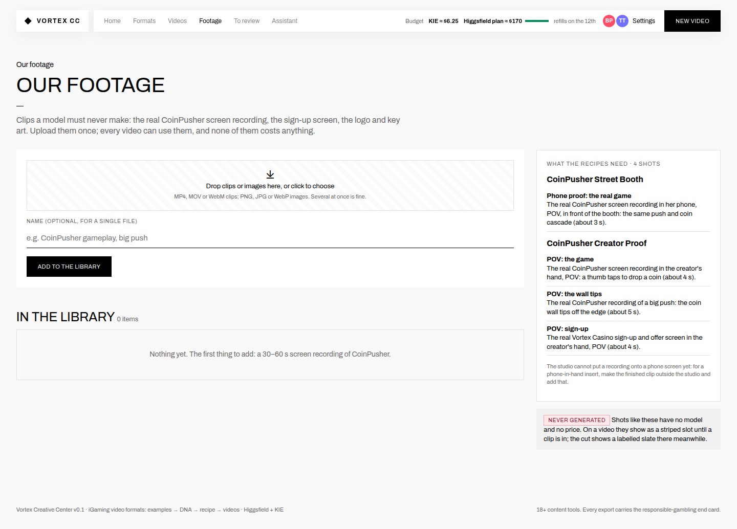Viewport: 737px width, 529px height.
Task: Click the 'POV: sign-up' shot
Action: (628, 338)
